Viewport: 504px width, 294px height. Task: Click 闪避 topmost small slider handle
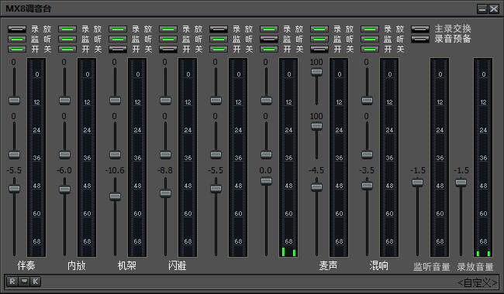coord(165,101)
